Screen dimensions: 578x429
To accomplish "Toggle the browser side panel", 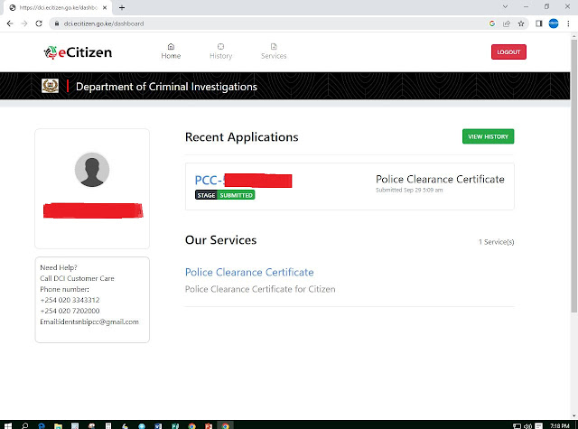I will 539,23.
